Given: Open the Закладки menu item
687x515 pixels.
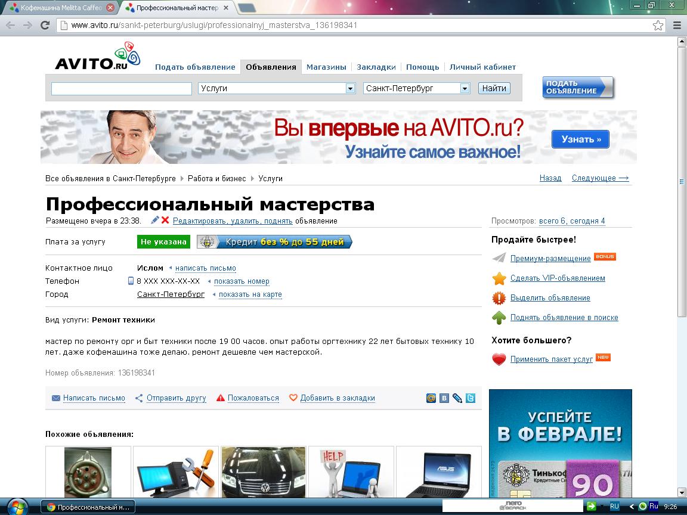Looking at the screenshot, I should coord(376,67).
